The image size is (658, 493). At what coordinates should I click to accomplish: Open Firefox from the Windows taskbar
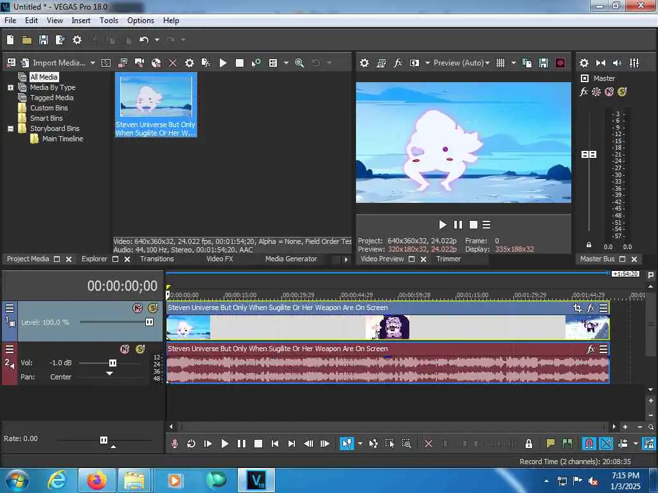point(96,480)
